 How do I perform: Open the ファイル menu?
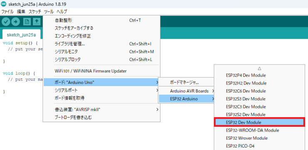(7, 12)
